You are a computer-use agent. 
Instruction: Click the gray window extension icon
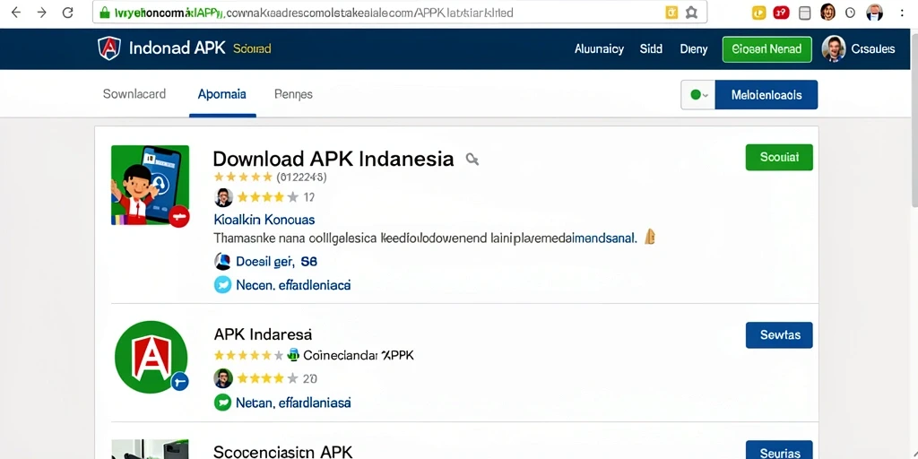click(x=805, y=13)
